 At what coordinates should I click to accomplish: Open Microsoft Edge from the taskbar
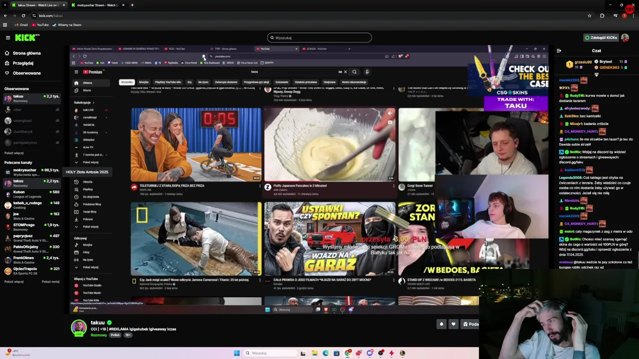325,353
